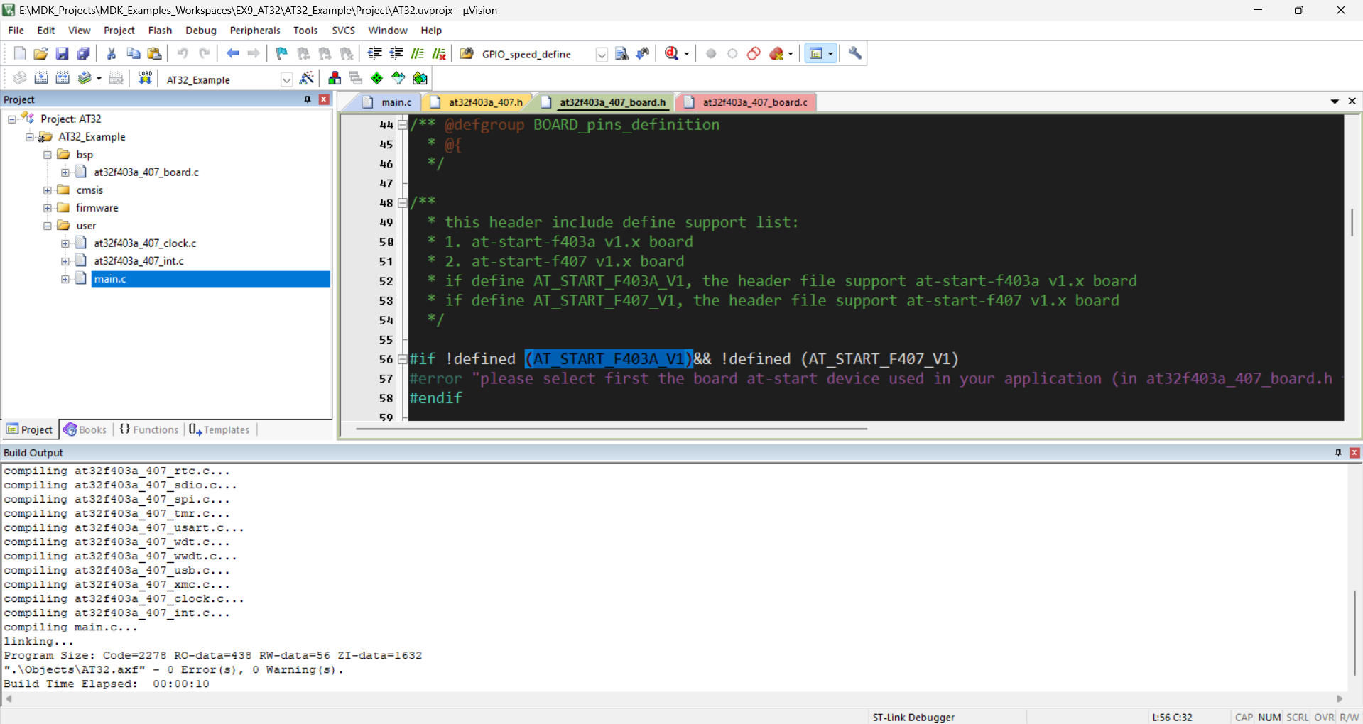This screenshot has width=1363, height=724.
Task: Switch to the main.c editor tab
Action: coord(387,102)
